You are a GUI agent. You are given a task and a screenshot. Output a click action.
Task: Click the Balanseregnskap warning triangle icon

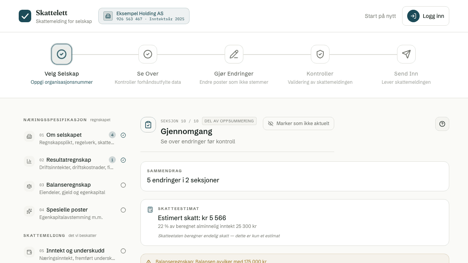(x=149, y=262)
